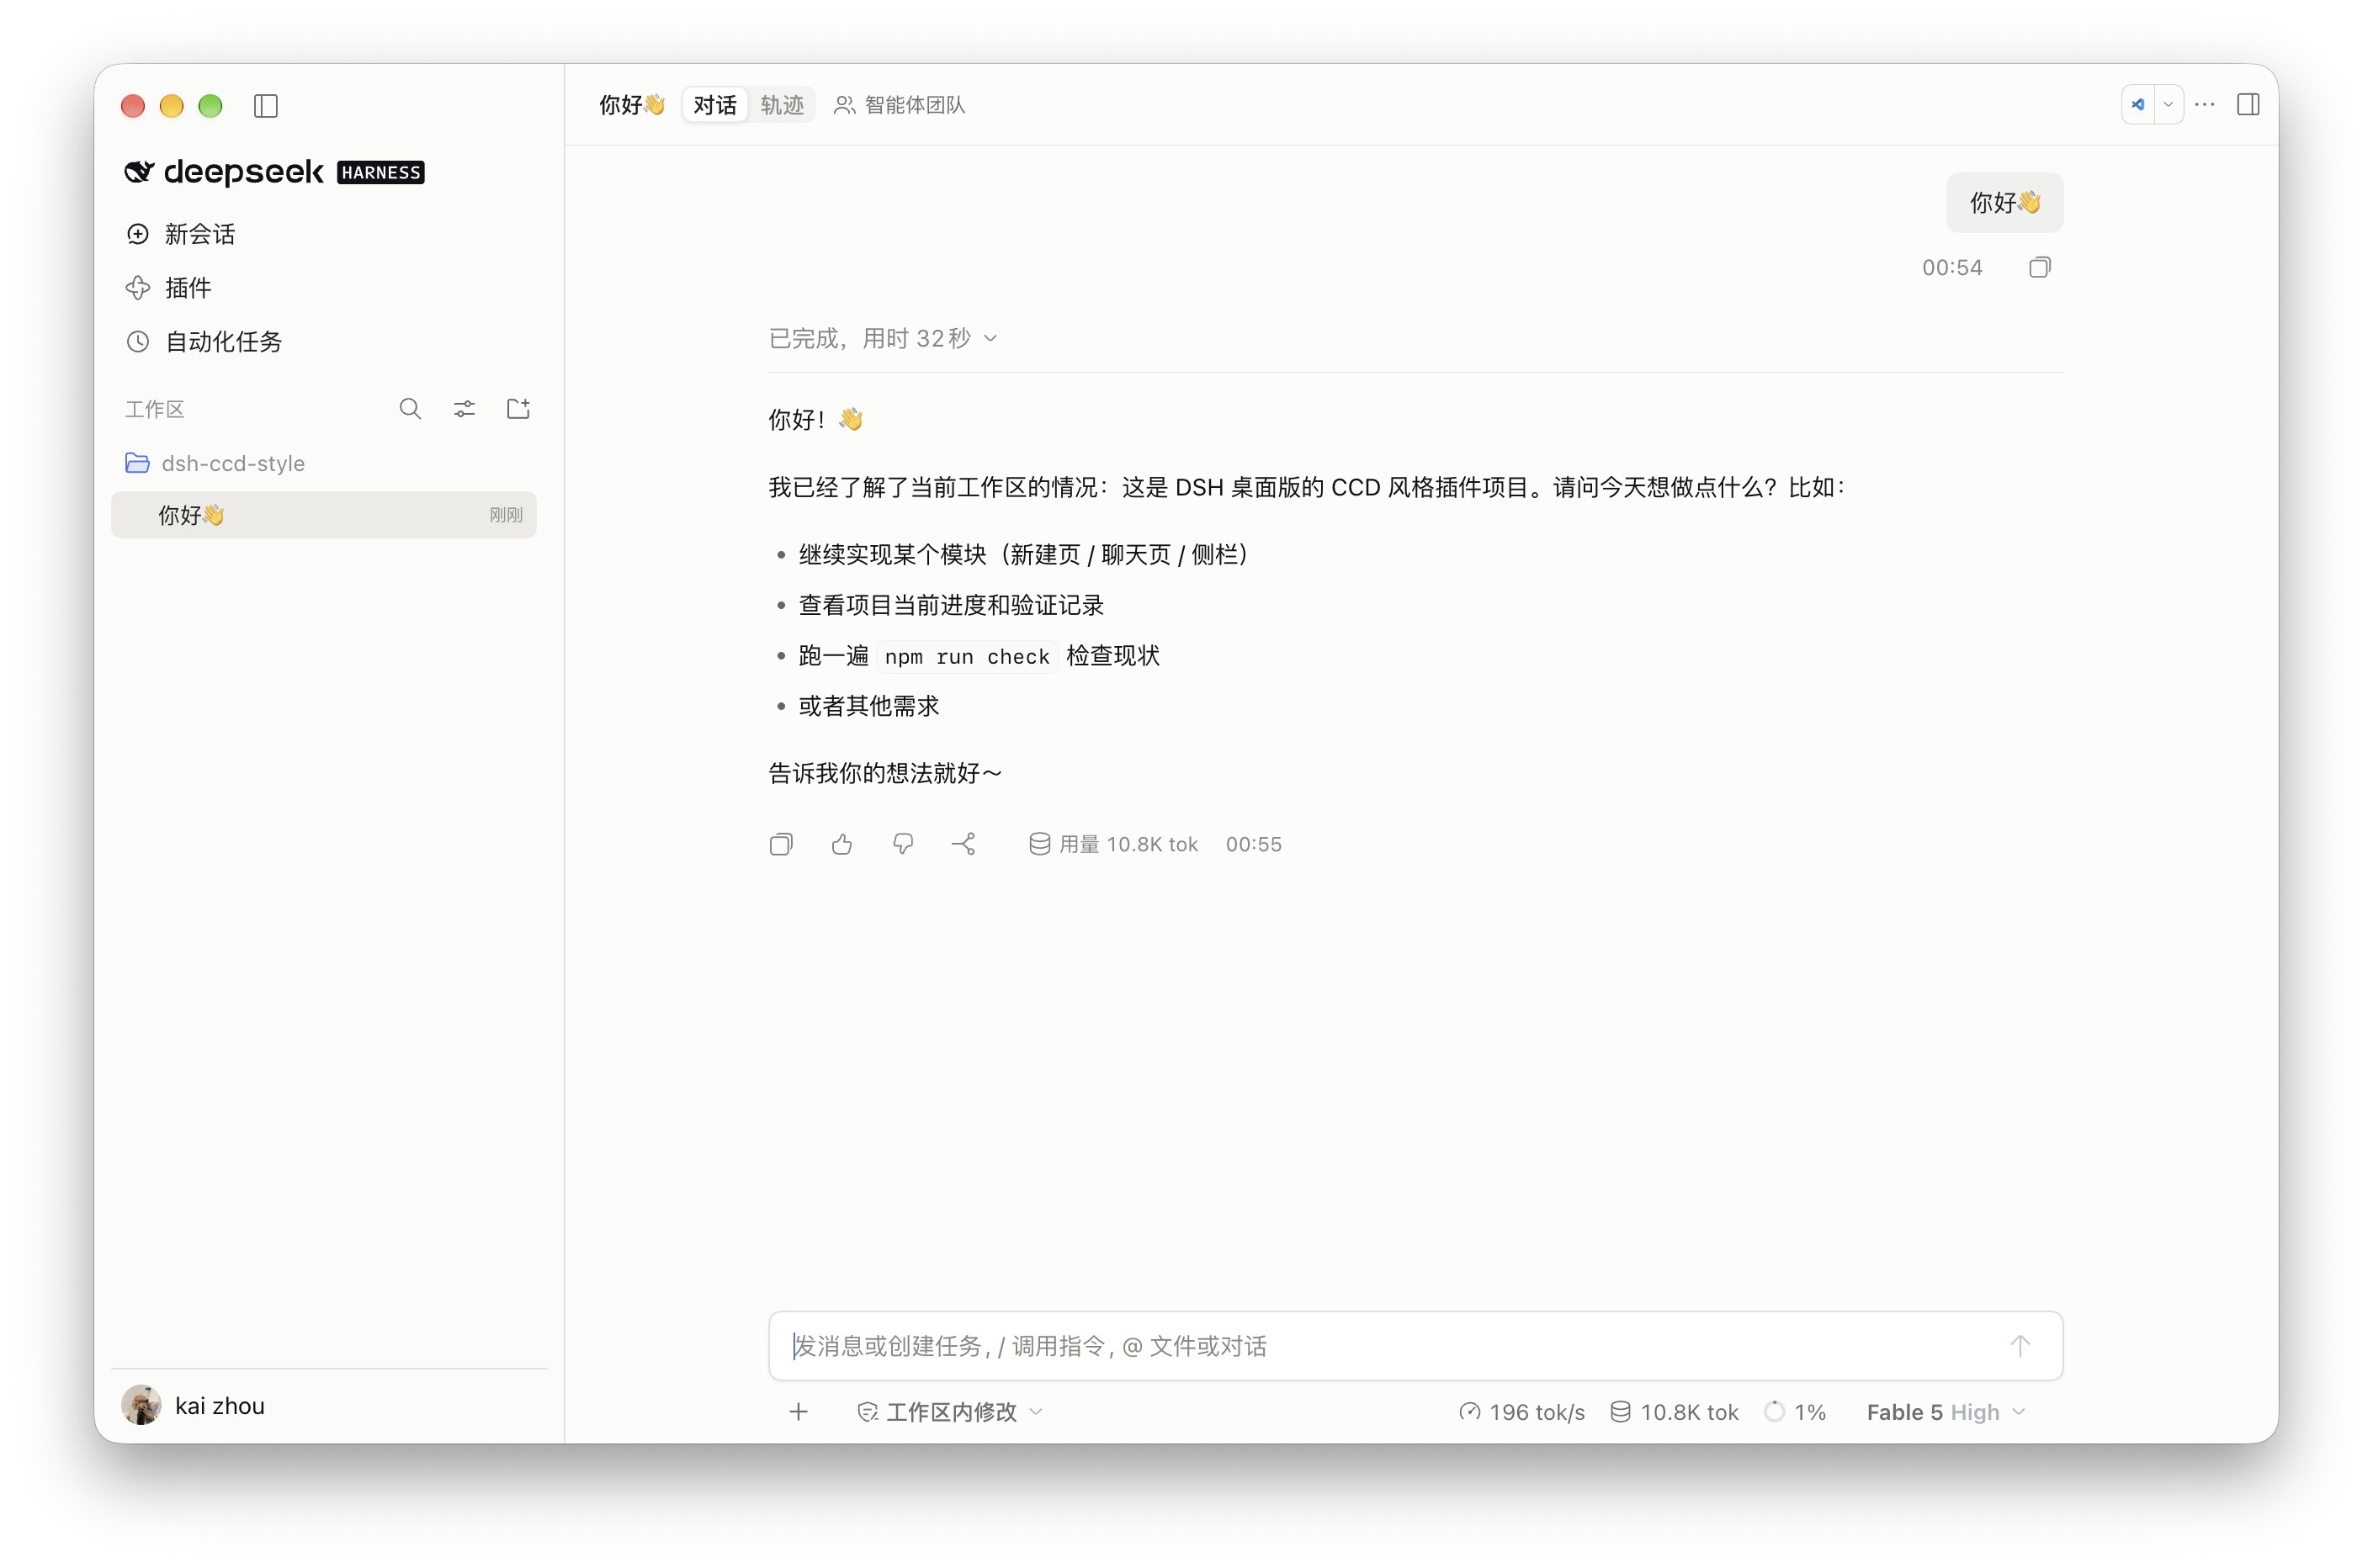
Task: Search the workspace list
Action: pyautogui.click(x=410, y=409)
